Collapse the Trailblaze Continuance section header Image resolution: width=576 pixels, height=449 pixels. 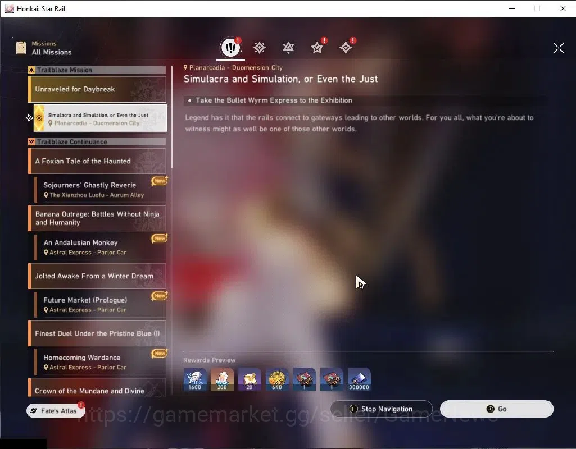[x=97, y=141]
